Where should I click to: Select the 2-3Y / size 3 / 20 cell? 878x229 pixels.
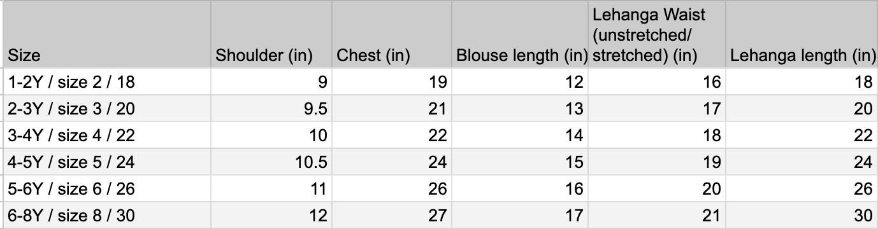point(107,109)
